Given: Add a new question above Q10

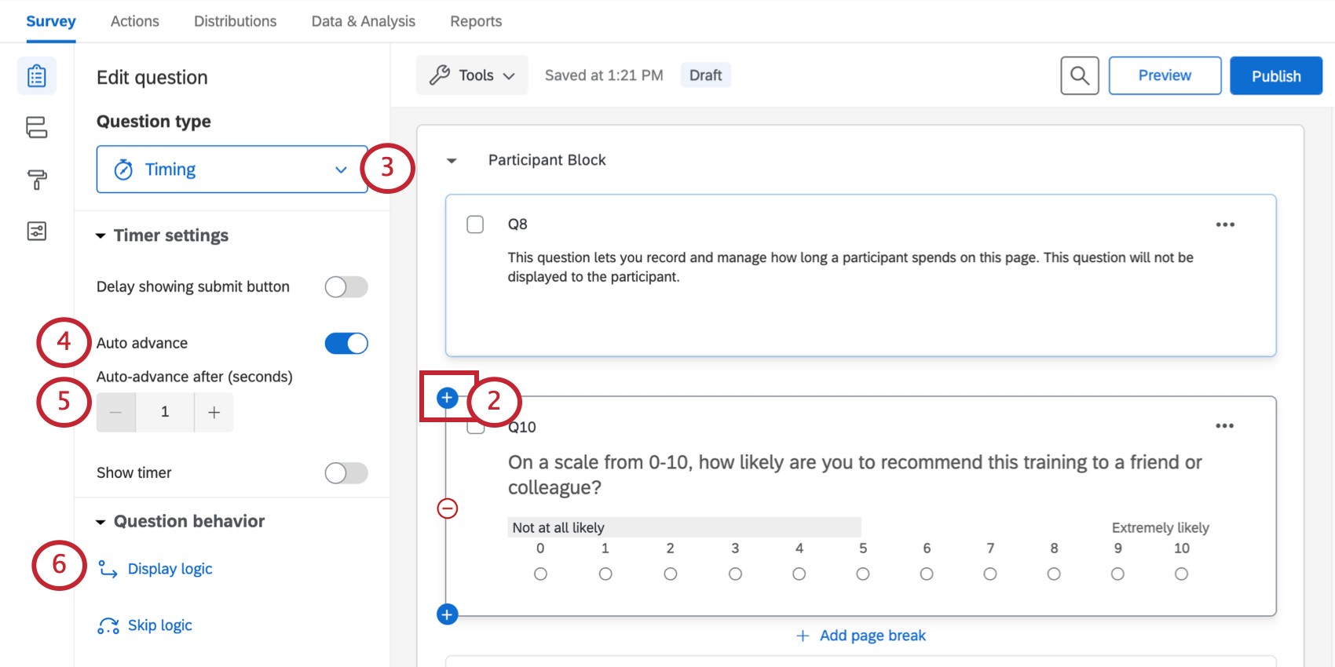Looking at the screenshot, I should [447, 398].
